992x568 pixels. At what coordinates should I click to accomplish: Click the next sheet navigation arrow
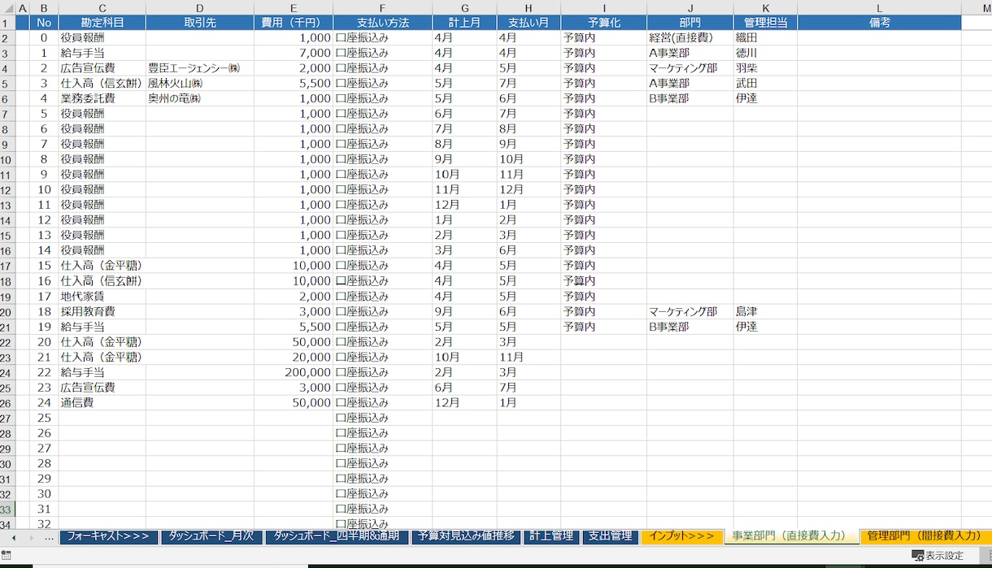click(x=31, y=538)
